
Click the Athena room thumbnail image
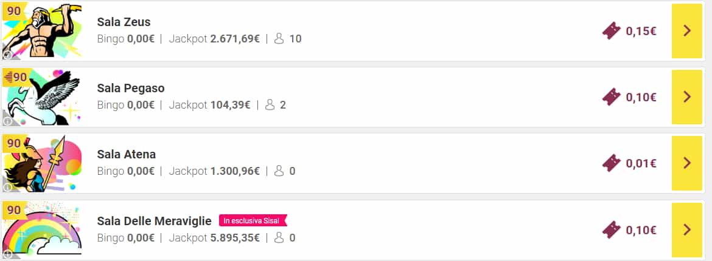pos(42,163)
